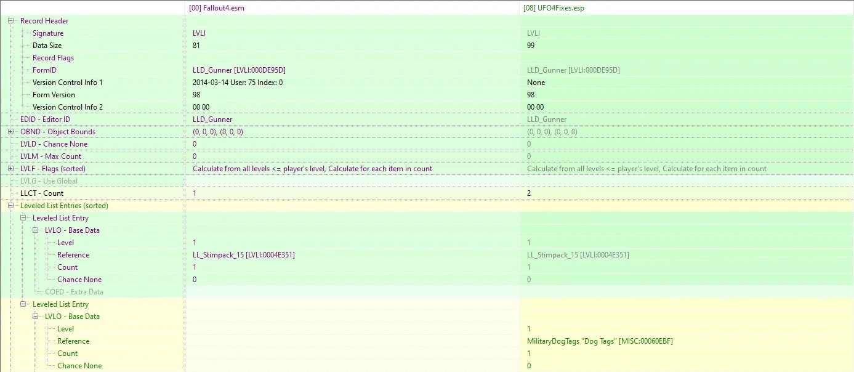Viewport: 854px width, 372px height.
Task: Select the LVLM - Max Count row label
Action: pyautogui.click(x=50, y=156)
